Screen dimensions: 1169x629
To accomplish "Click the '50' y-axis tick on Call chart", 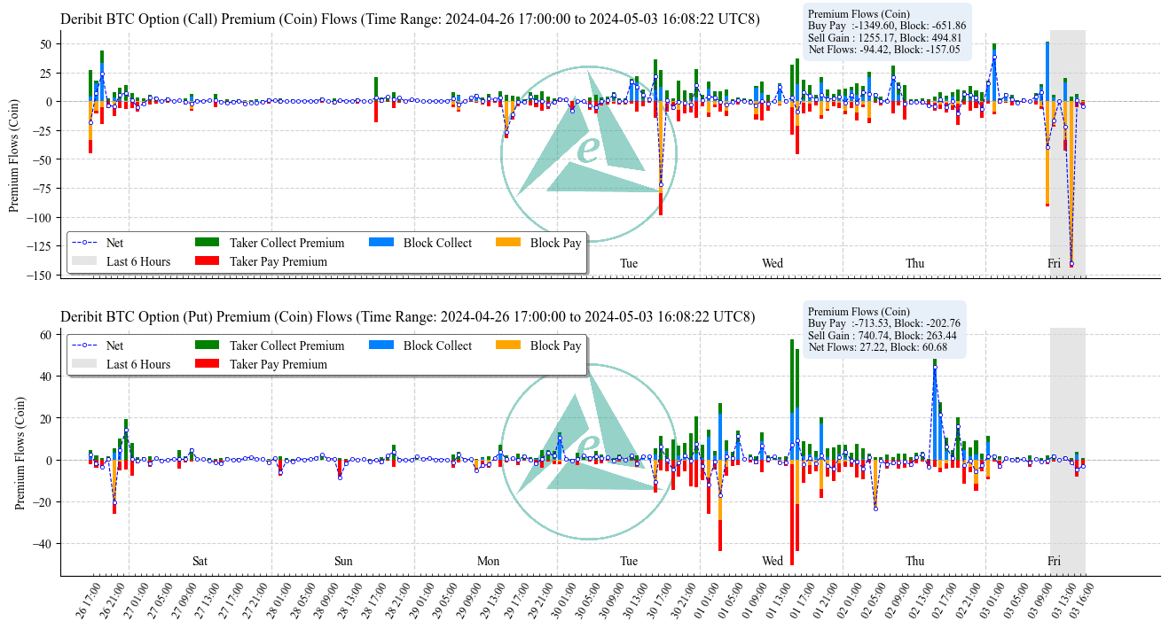I will [x=47, y=43].
